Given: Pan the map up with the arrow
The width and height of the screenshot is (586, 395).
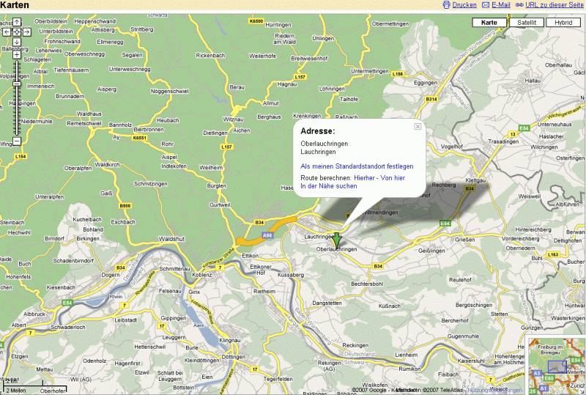Looking at the screenshot, I should click(17, 22).
